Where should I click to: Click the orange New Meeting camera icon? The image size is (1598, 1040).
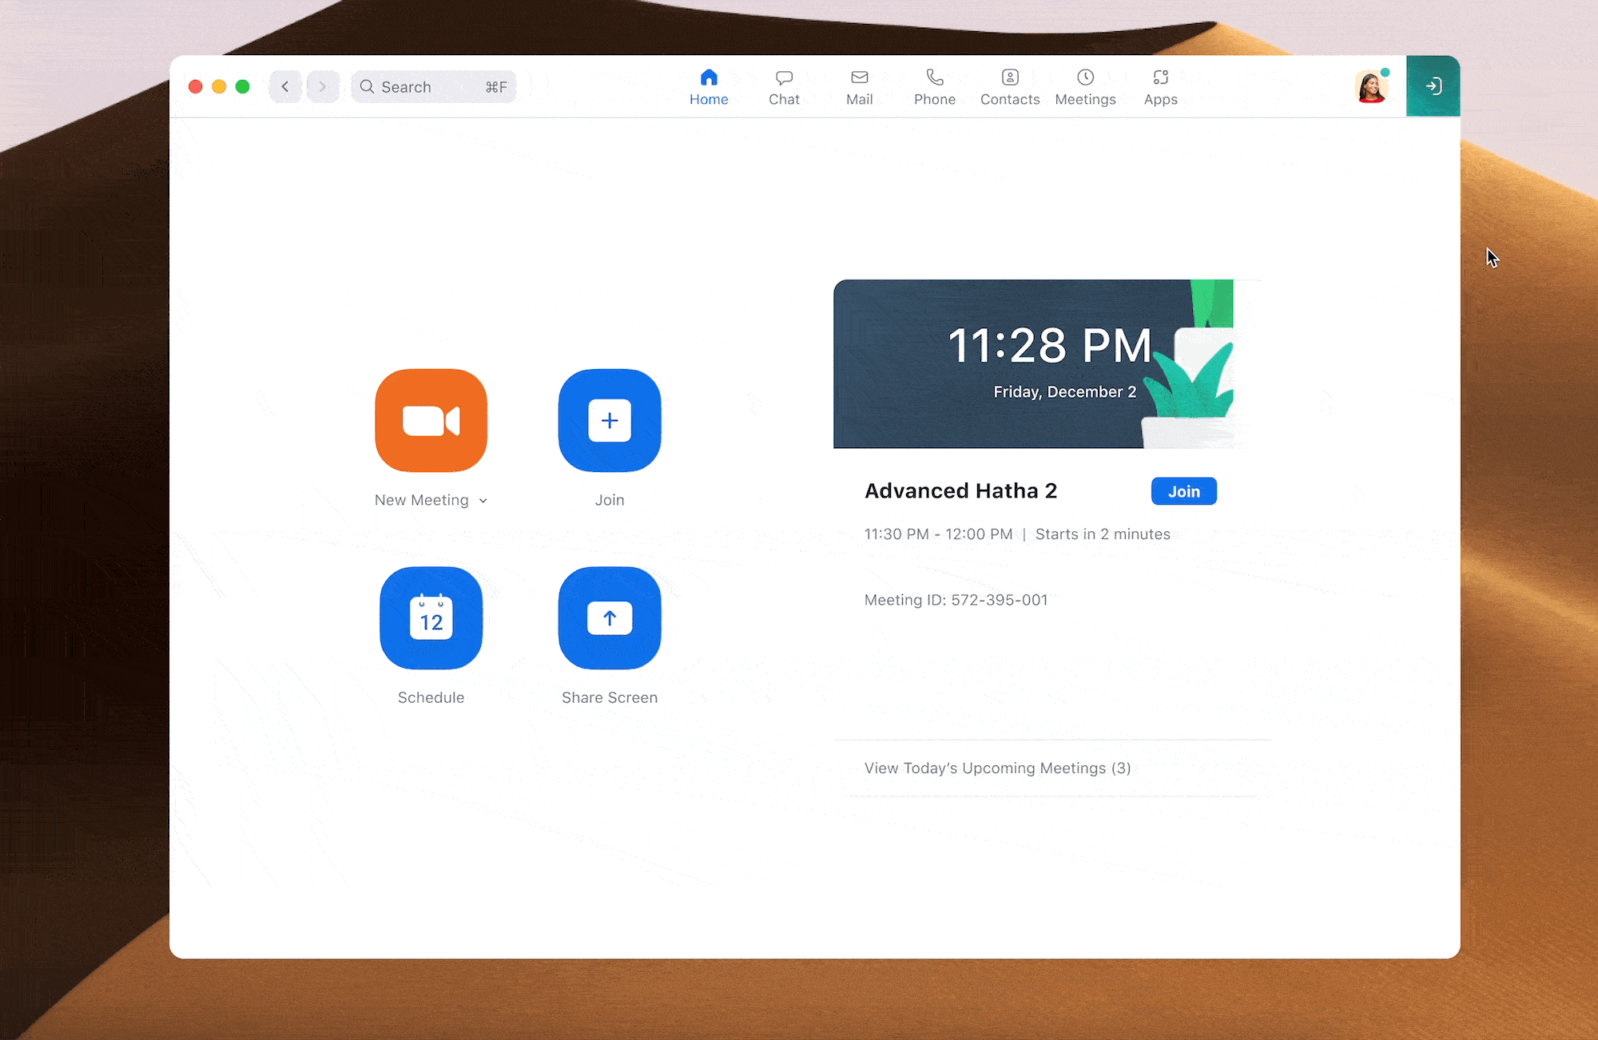(x=431, y=420)
